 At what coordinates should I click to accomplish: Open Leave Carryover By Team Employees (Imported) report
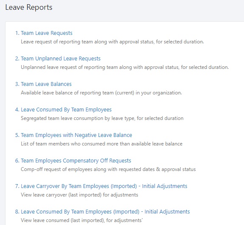click(104, 186)
